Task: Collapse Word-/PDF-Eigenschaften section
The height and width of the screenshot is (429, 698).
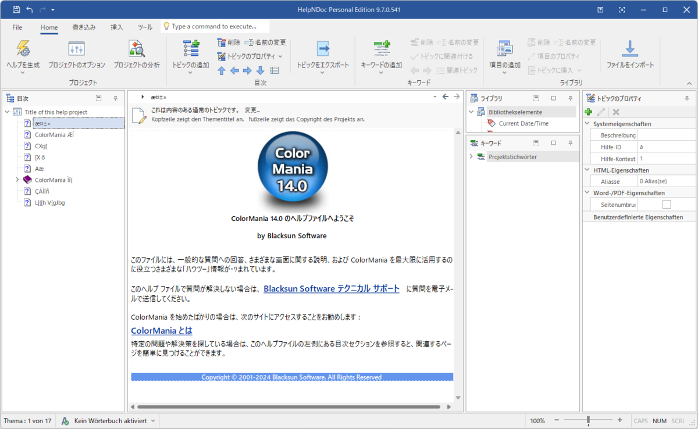Action: [x=587, y=193]
